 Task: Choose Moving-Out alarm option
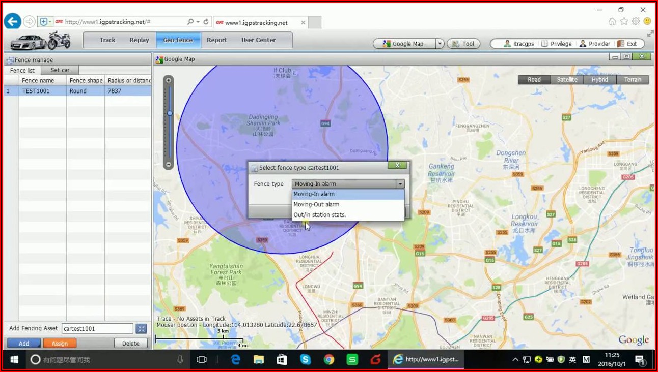coord(316,204)
